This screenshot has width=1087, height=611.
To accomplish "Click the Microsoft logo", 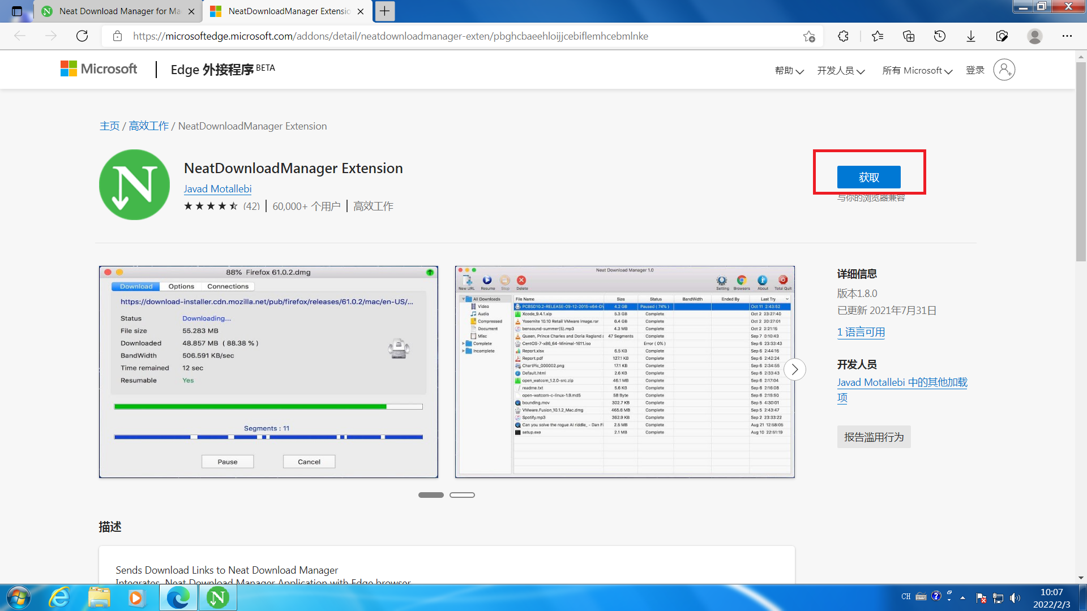I will [x=99, y=69].
